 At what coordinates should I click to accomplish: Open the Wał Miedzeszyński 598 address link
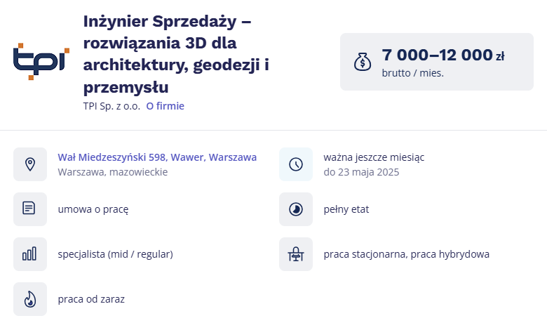(x=157, y=157)
